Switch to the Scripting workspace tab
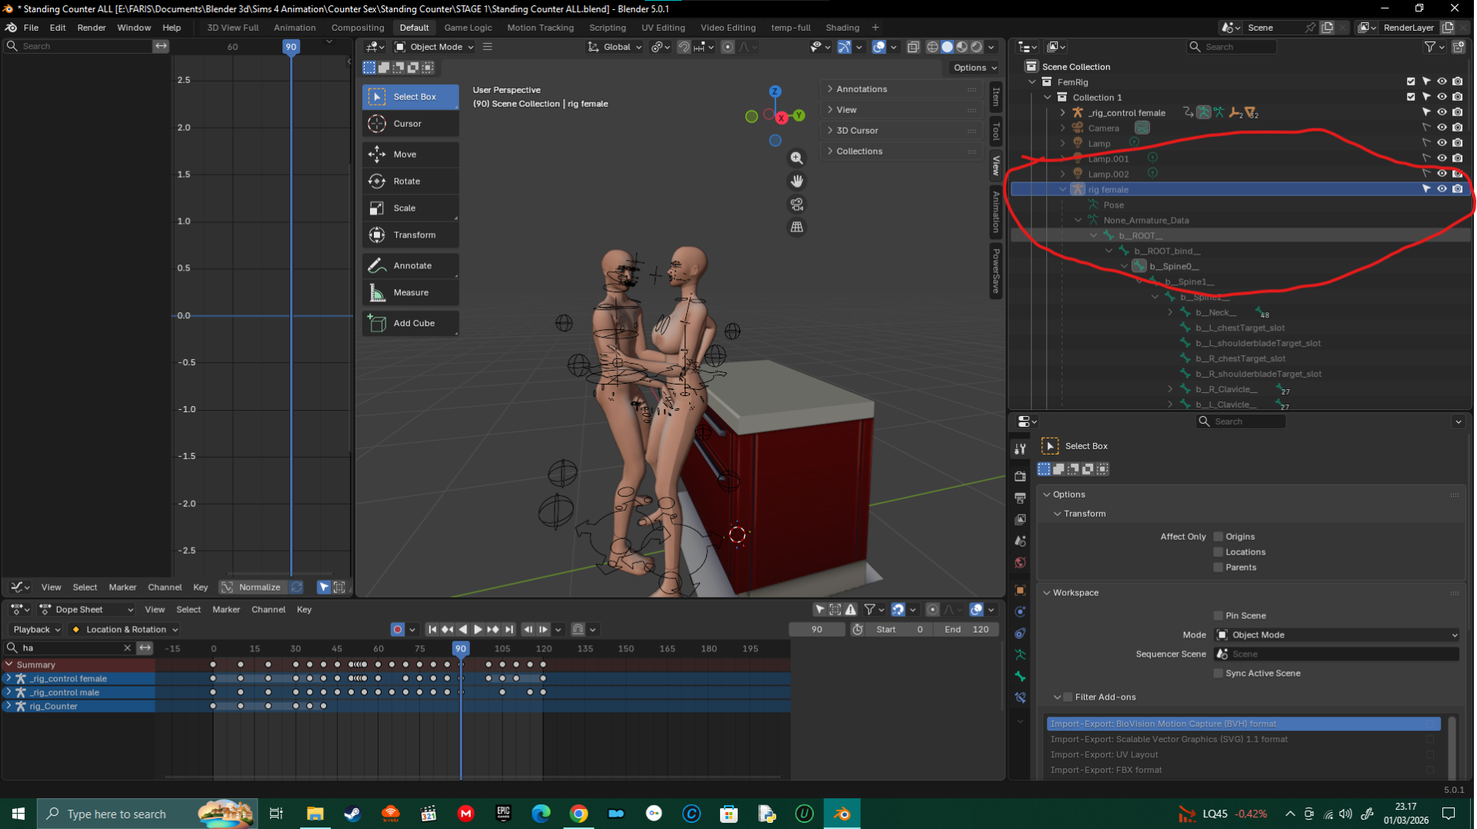1477x829 pixels. coord(607,28)
